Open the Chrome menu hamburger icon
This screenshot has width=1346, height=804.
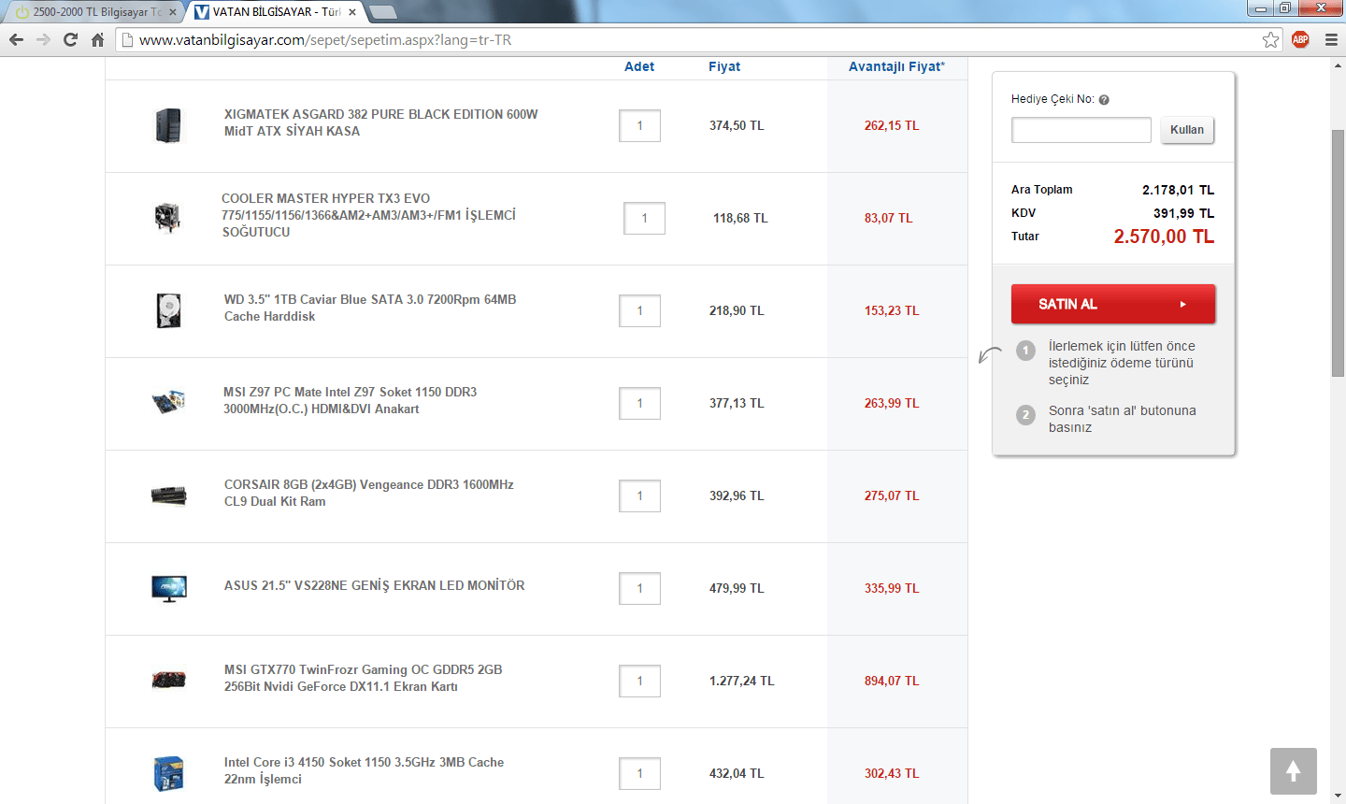1331,39
